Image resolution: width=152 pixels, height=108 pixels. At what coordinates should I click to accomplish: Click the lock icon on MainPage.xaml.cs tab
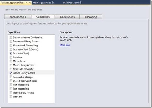click(x=53, y=3)
